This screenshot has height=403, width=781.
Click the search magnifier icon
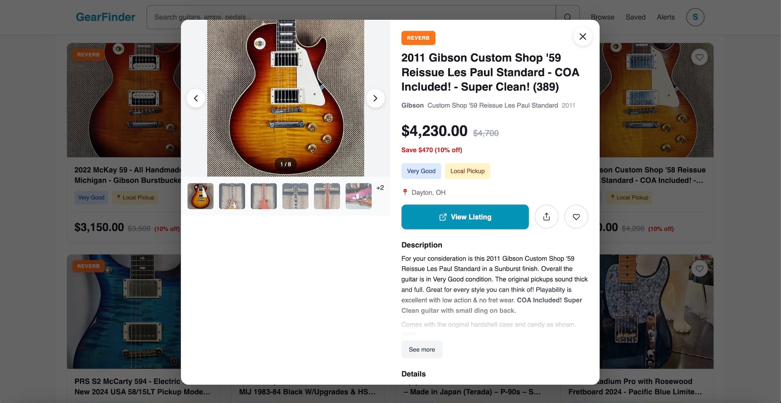click(567, 17)
